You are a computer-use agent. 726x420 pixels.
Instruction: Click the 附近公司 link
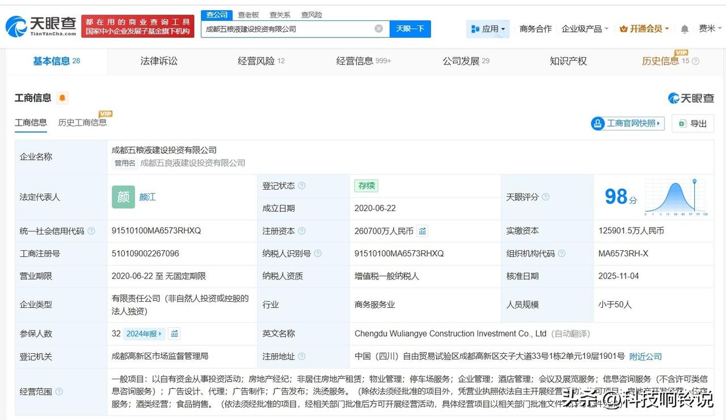(645, 357)
